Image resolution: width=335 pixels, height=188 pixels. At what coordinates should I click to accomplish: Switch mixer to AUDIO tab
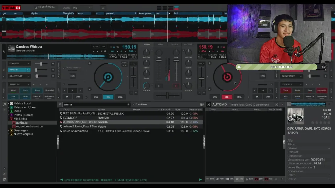point(147,44)
